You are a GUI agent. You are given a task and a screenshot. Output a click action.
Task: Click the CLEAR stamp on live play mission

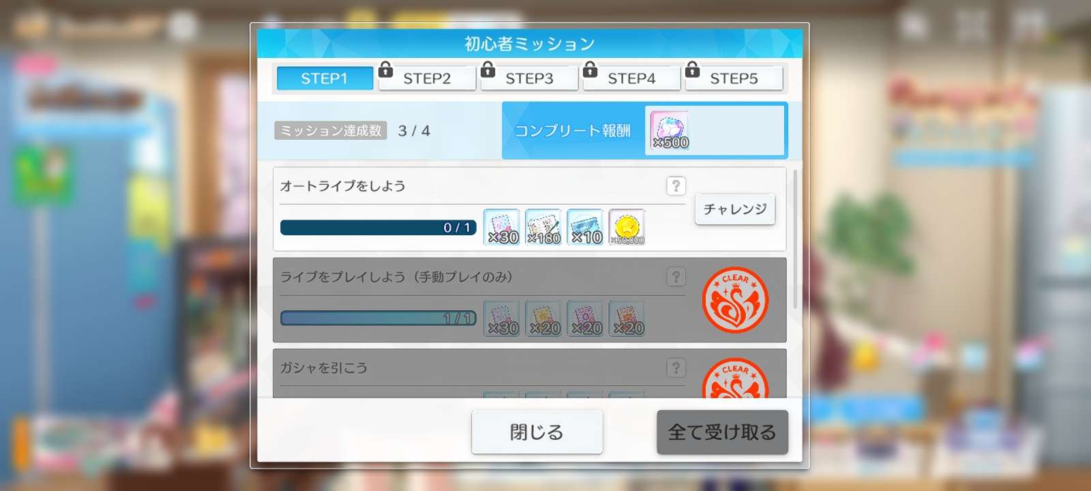coord(735,300)
